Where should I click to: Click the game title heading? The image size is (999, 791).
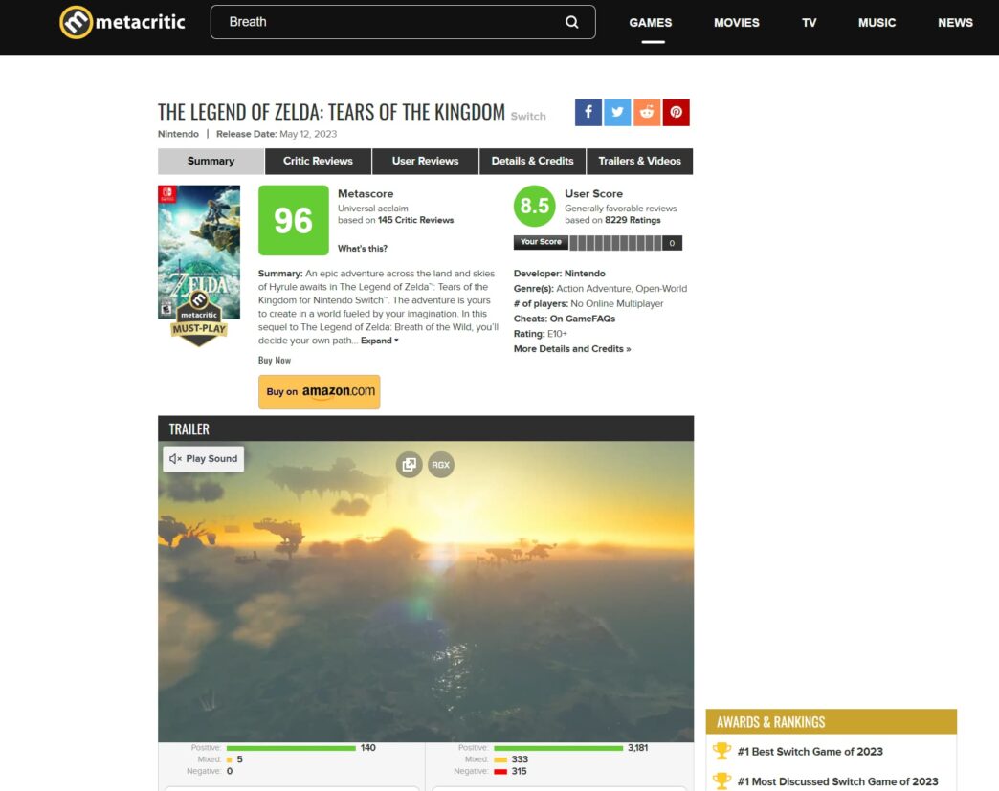click(x=331, y=112)
